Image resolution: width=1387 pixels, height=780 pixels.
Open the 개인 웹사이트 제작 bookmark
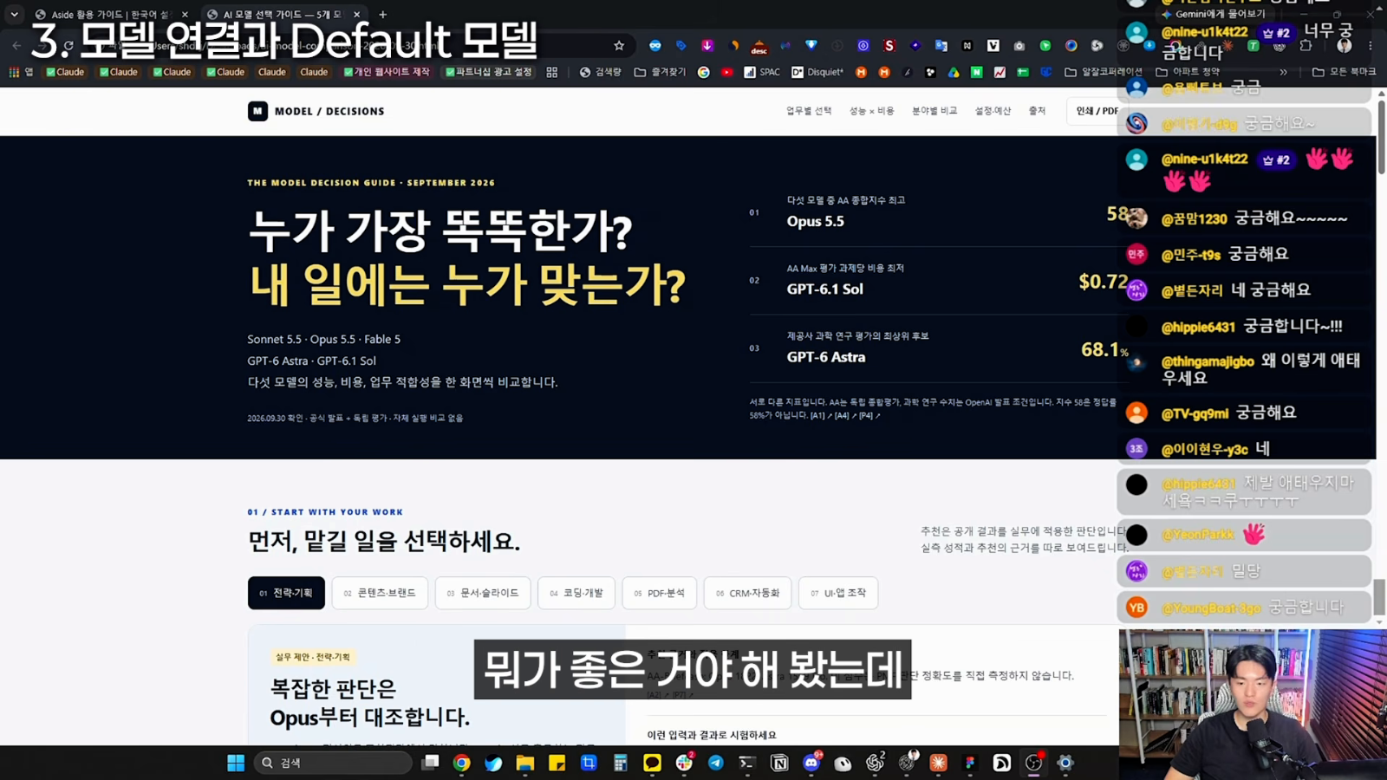387,72
